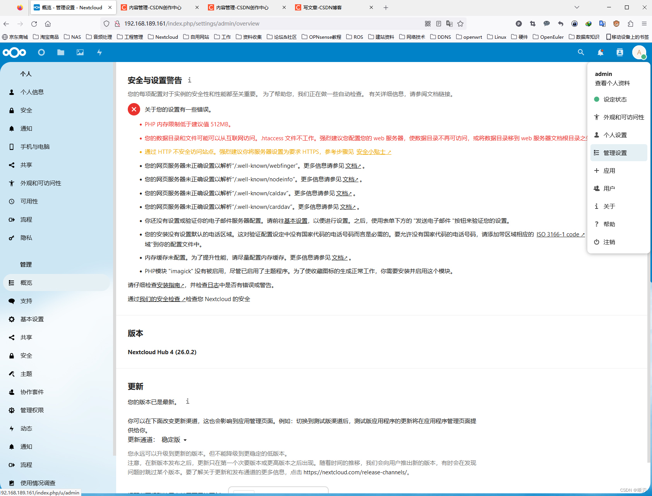This screenshot has height=496, width=652.
Task: Open 主题 theme settings in admin sidebar
Action: [x=26, y=374]
